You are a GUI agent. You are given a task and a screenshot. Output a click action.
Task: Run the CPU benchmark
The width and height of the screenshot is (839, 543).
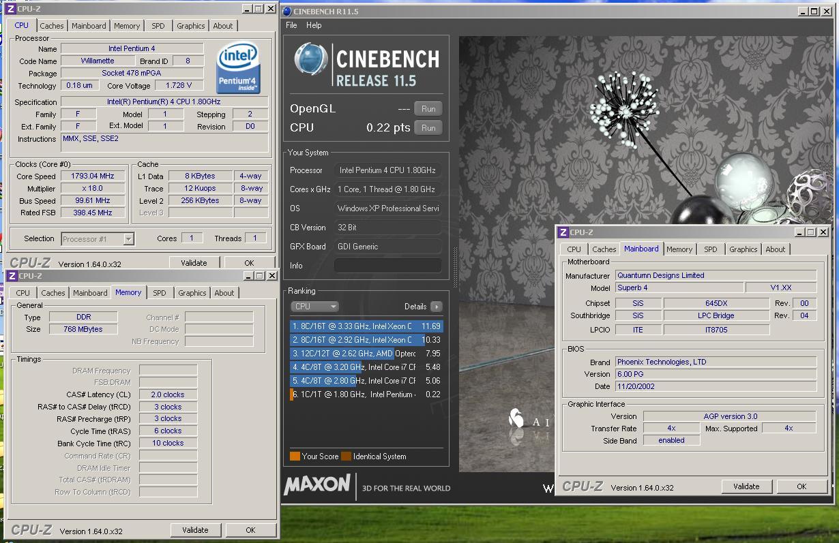pos(428,128)
